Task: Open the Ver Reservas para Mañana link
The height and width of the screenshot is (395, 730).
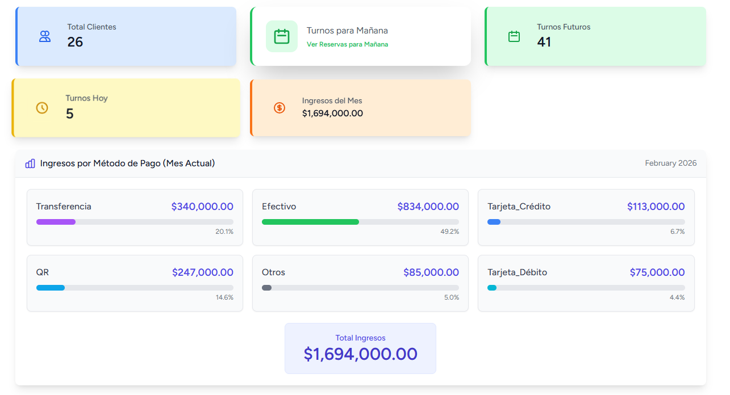Action: point(347,44)
